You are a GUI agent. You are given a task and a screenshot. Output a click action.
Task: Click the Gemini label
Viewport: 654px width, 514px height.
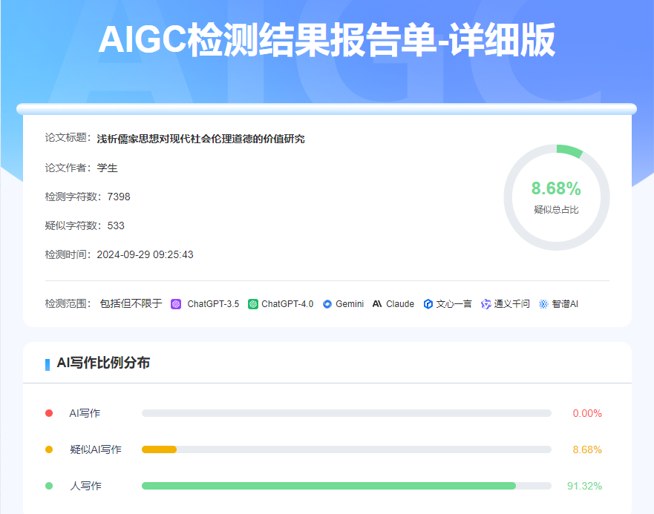(350, 304)
